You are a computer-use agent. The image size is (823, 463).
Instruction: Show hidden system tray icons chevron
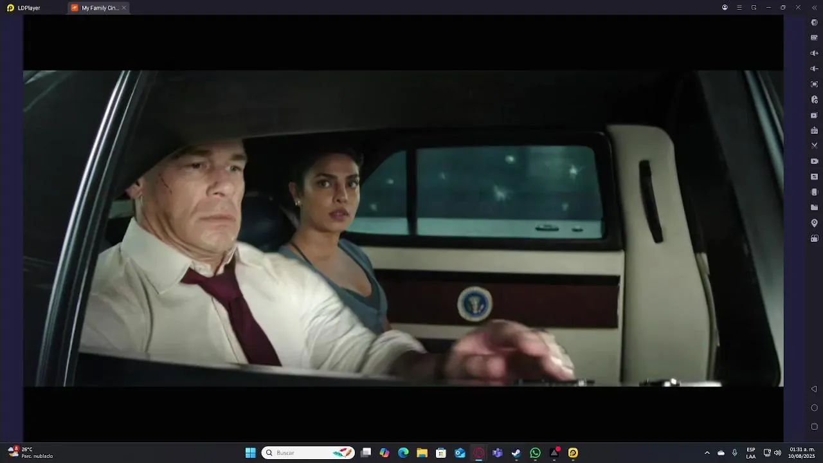pyautogui.click(x=707, y=453)
